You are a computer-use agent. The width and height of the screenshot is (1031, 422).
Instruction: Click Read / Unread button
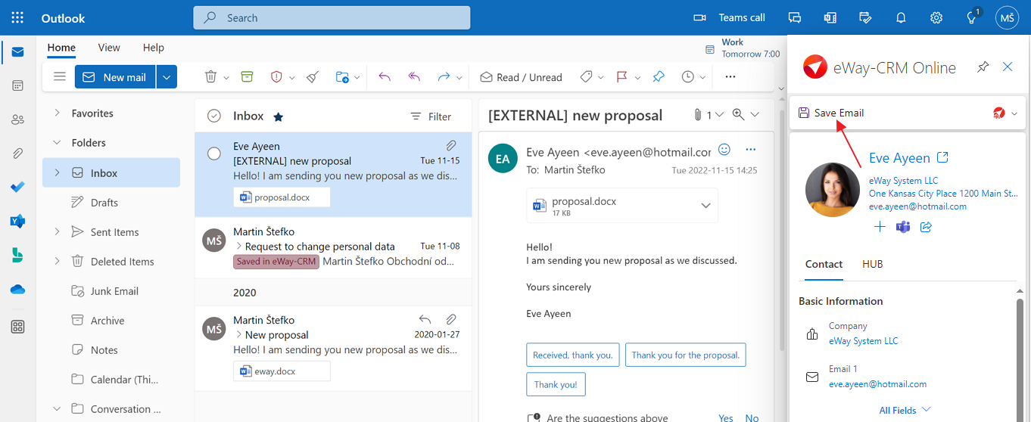coord(521,76)
